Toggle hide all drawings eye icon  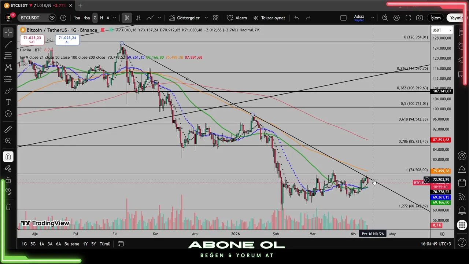[8, 191]
